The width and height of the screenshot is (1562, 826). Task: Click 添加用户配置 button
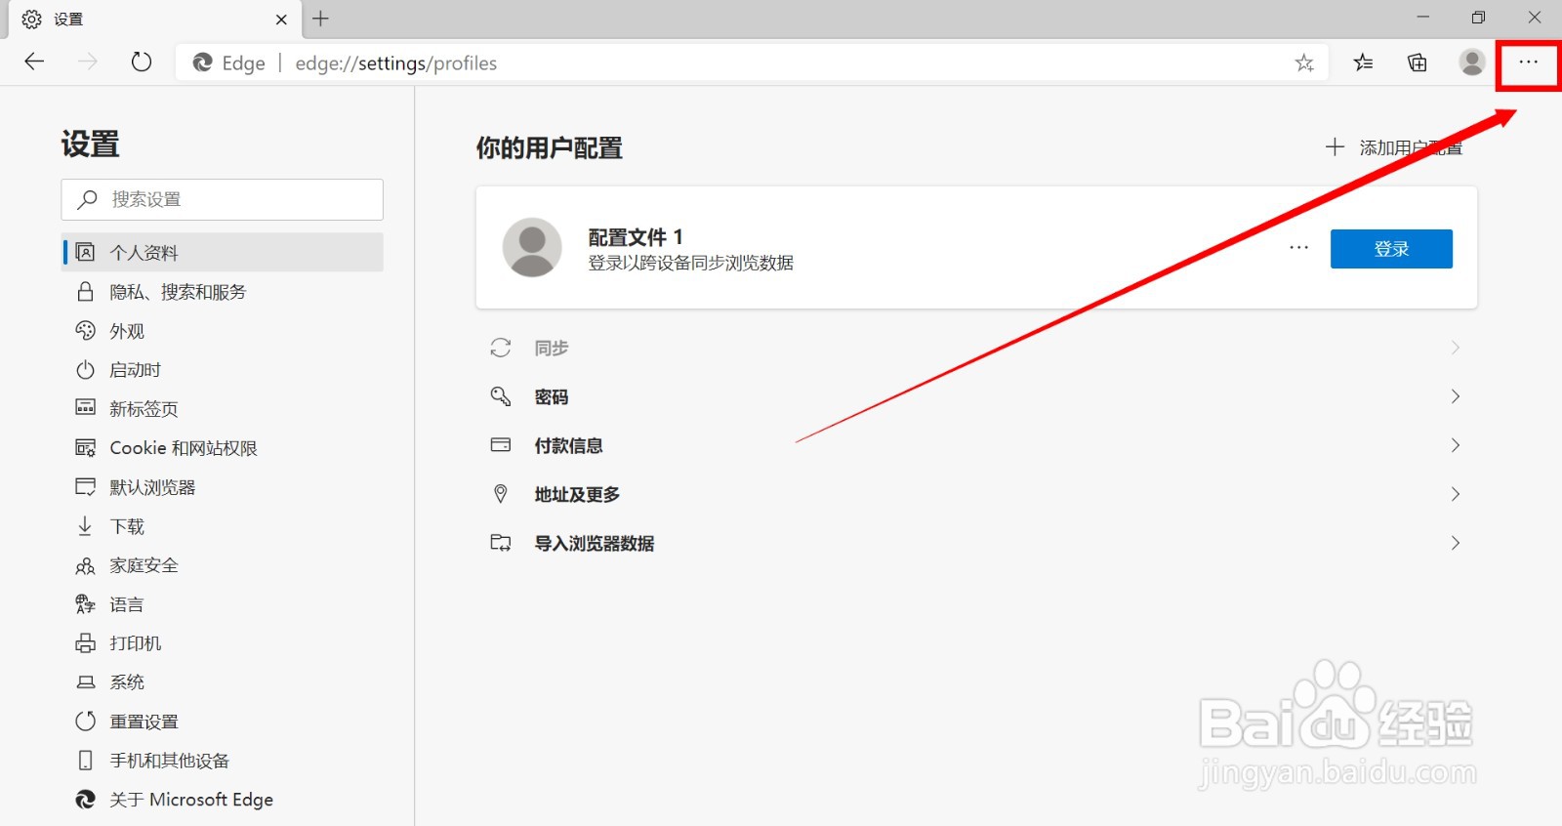tap(1393, 147)
